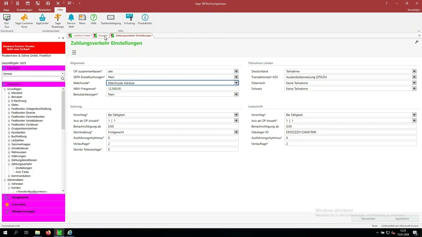The width and height of the screenshot is (422, 237).
Task: Open the Adresse search type dropdown
Action: pos(63,74)
